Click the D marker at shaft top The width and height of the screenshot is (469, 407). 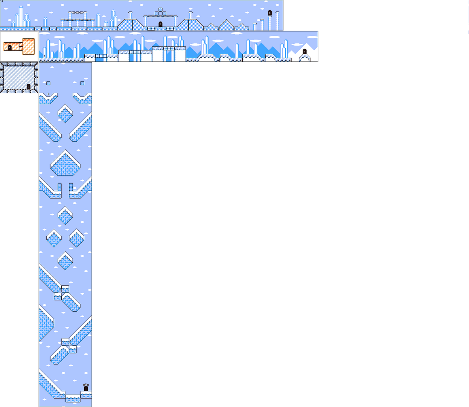48,94
